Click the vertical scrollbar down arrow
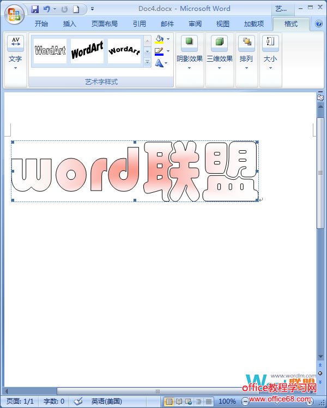Screen dimensions: 327x408 click(x=320, y=357)
